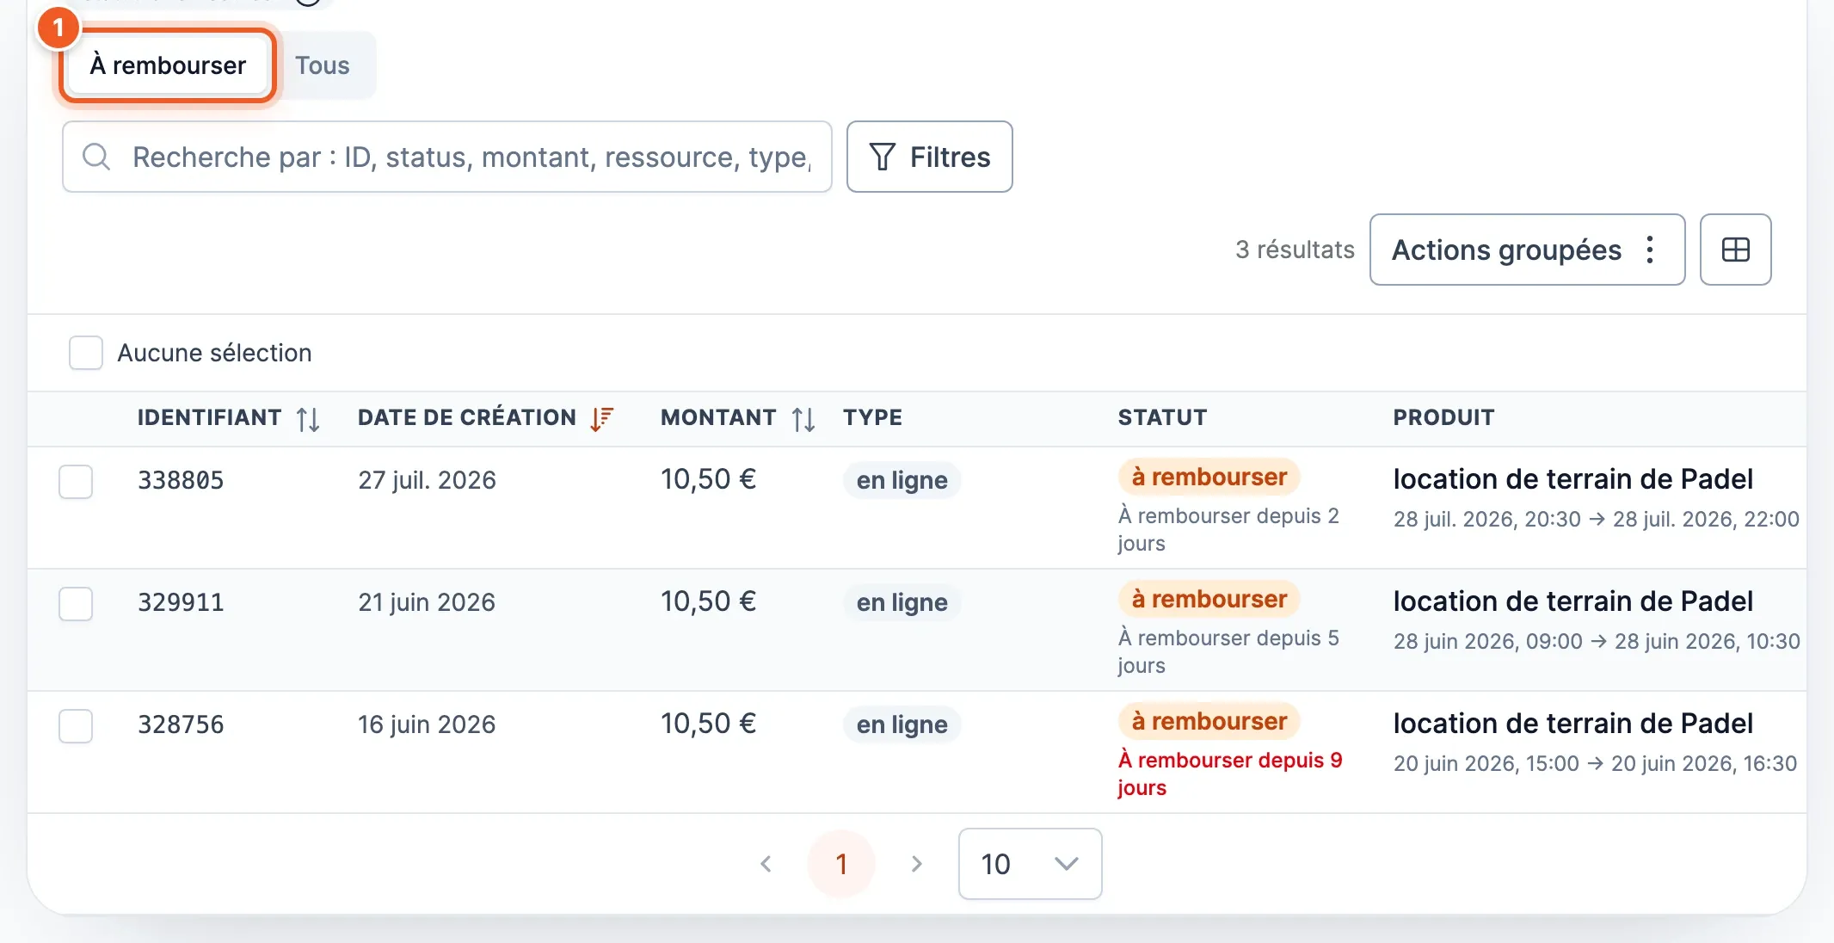This screenshot has width=1834, height=943.
Task: Click the 10,50 € amount for 329911
Action: (708, 601)
